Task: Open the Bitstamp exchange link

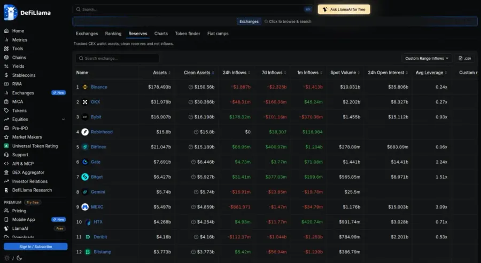Action: click(103, 252)
